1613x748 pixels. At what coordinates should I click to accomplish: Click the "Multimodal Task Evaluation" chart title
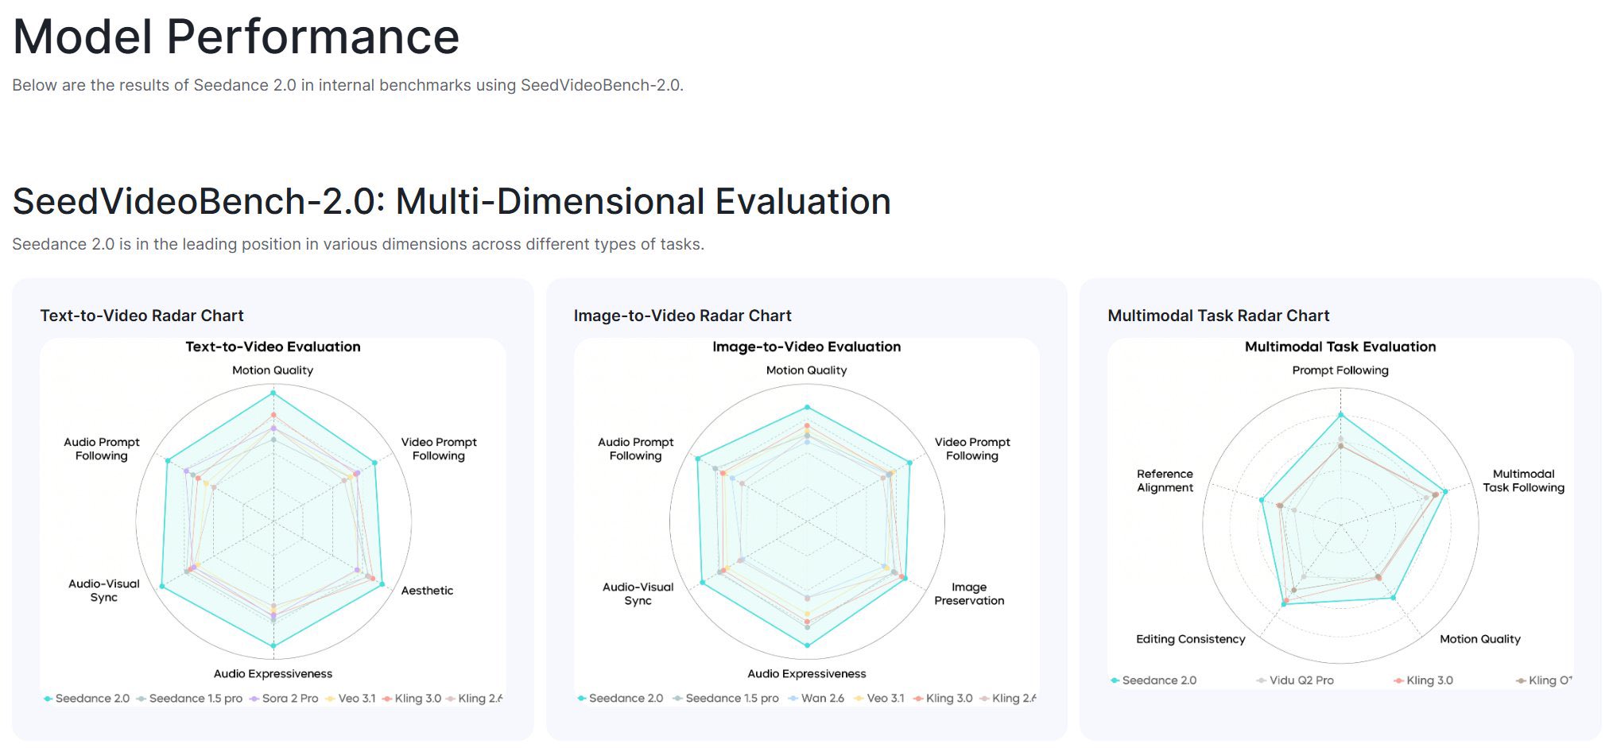tap(1340, 347)
